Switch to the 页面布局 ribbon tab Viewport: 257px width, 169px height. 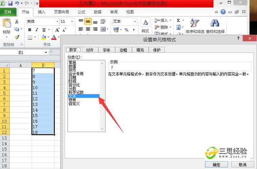click(x=62, y=12)
